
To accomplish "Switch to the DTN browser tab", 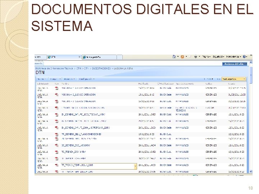I will 64,57.
